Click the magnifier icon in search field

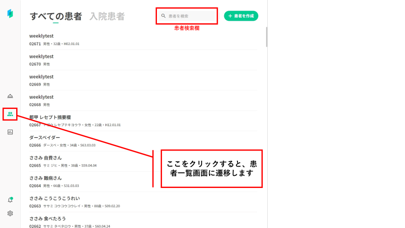tap(163, 16)
